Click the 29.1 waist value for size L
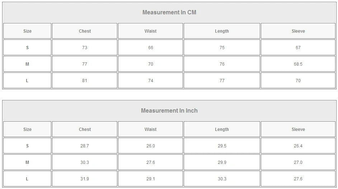338x189 pixels. click(x=150, y=179)
